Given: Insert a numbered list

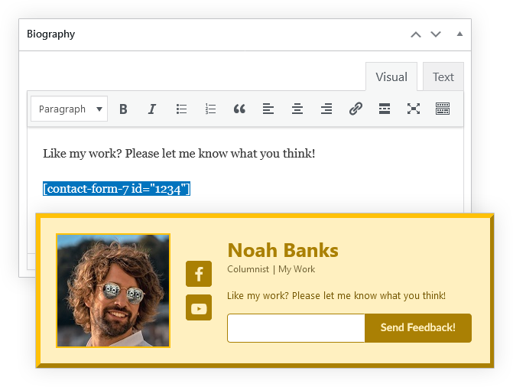Looking at the screenshot, I should click(210, 109).
